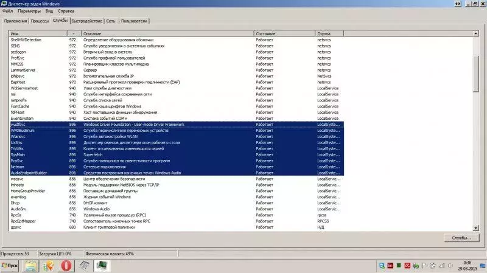Select the AudioSrv service row

click(x=177, y=209)
